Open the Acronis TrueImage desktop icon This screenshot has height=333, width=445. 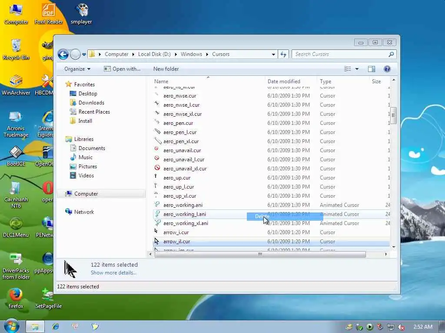pos(16,124)
